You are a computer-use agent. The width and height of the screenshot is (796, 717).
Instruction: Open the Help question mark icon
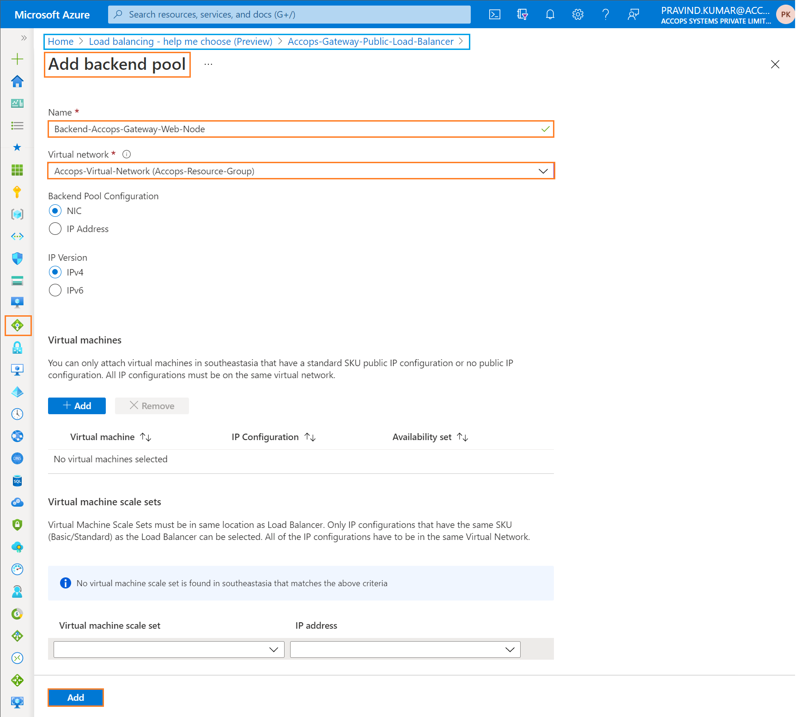(x=606, y=14)
